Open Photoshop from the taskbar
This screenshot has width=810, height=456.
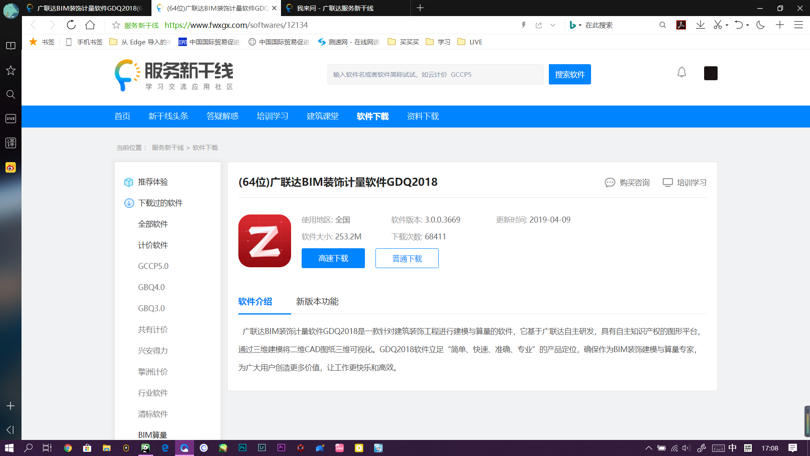click(243, 448)
